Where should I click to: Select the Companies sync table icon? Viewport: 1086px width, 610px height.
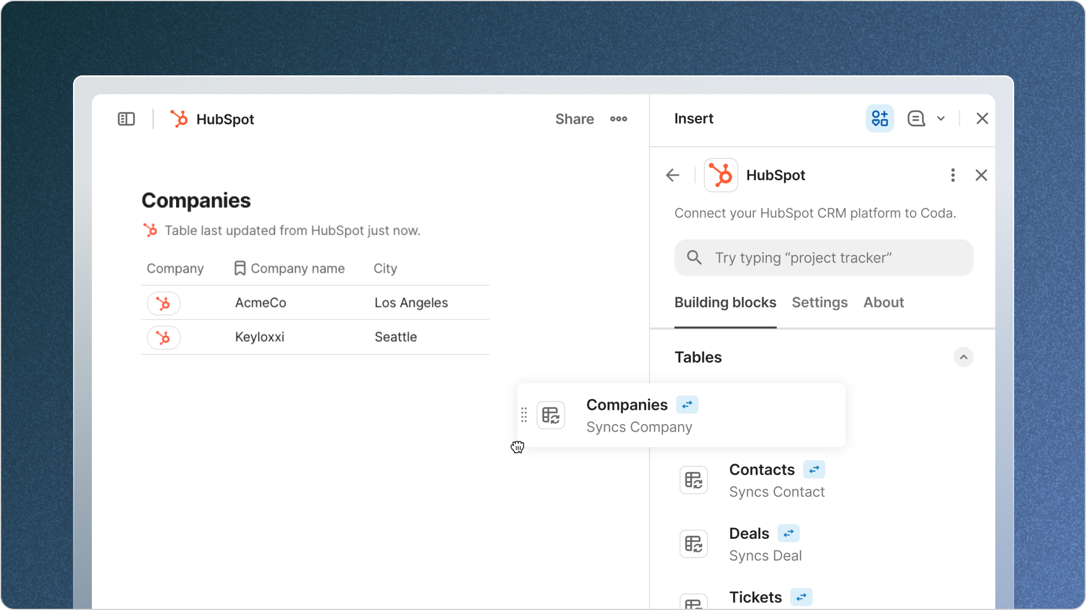pos(551,415)
